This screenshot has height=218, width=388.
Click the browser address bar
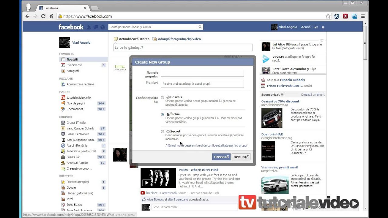(191, 16)
